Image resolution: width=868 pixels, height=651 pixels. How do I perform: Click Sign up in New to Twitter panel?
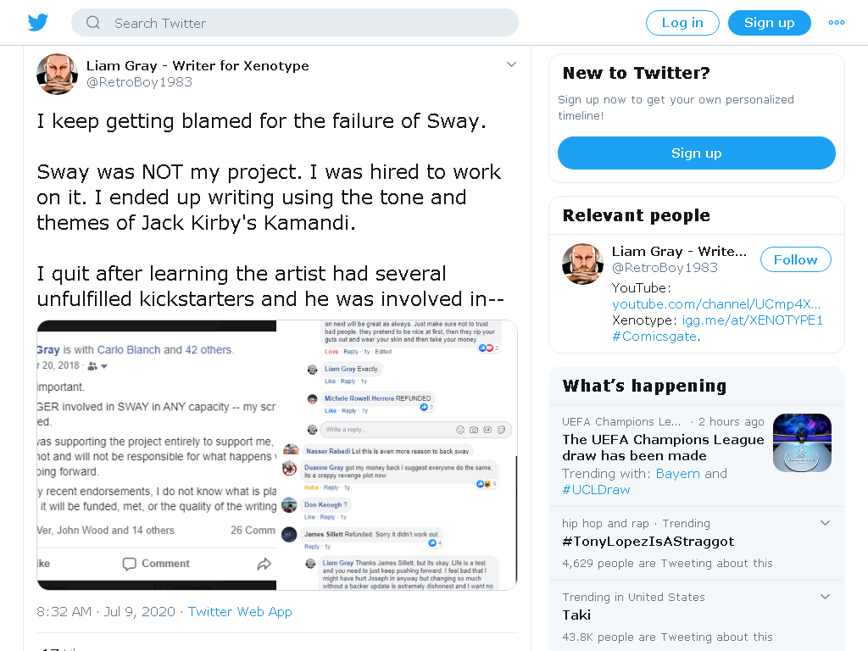tap(697, 153)
